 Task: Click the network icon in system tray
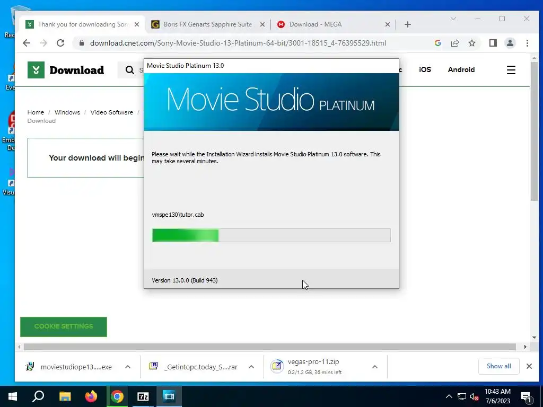tap(462, 396)
